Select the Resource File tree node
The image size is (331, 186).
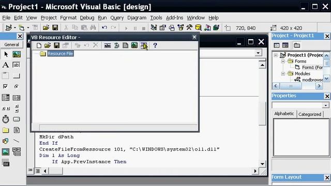pos(61,54)
